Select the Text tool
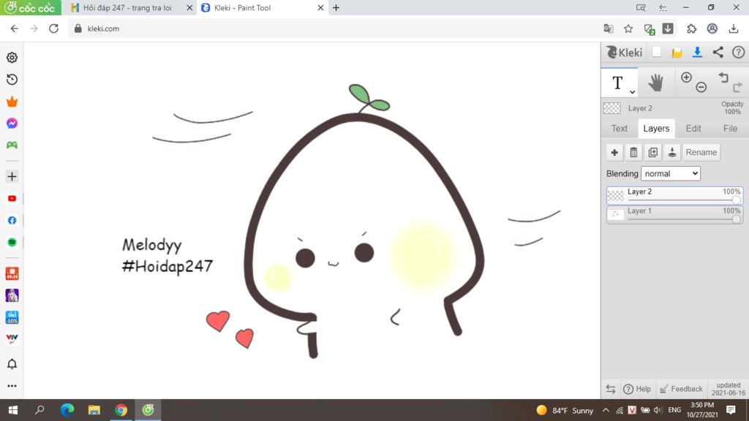Viewport: 749px width, 421px height. (x=617, y=83)
